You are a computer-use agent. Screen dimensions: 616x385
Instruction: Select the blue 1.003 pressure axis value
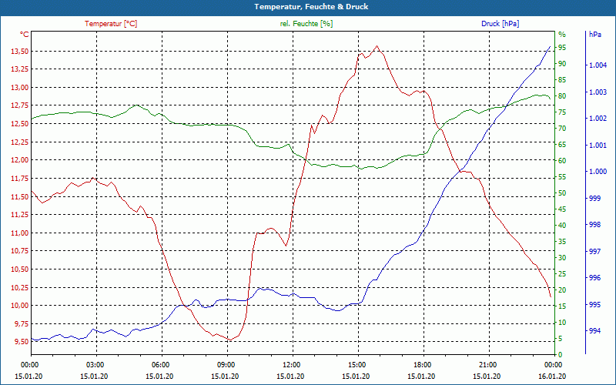(x=598, y=92)
